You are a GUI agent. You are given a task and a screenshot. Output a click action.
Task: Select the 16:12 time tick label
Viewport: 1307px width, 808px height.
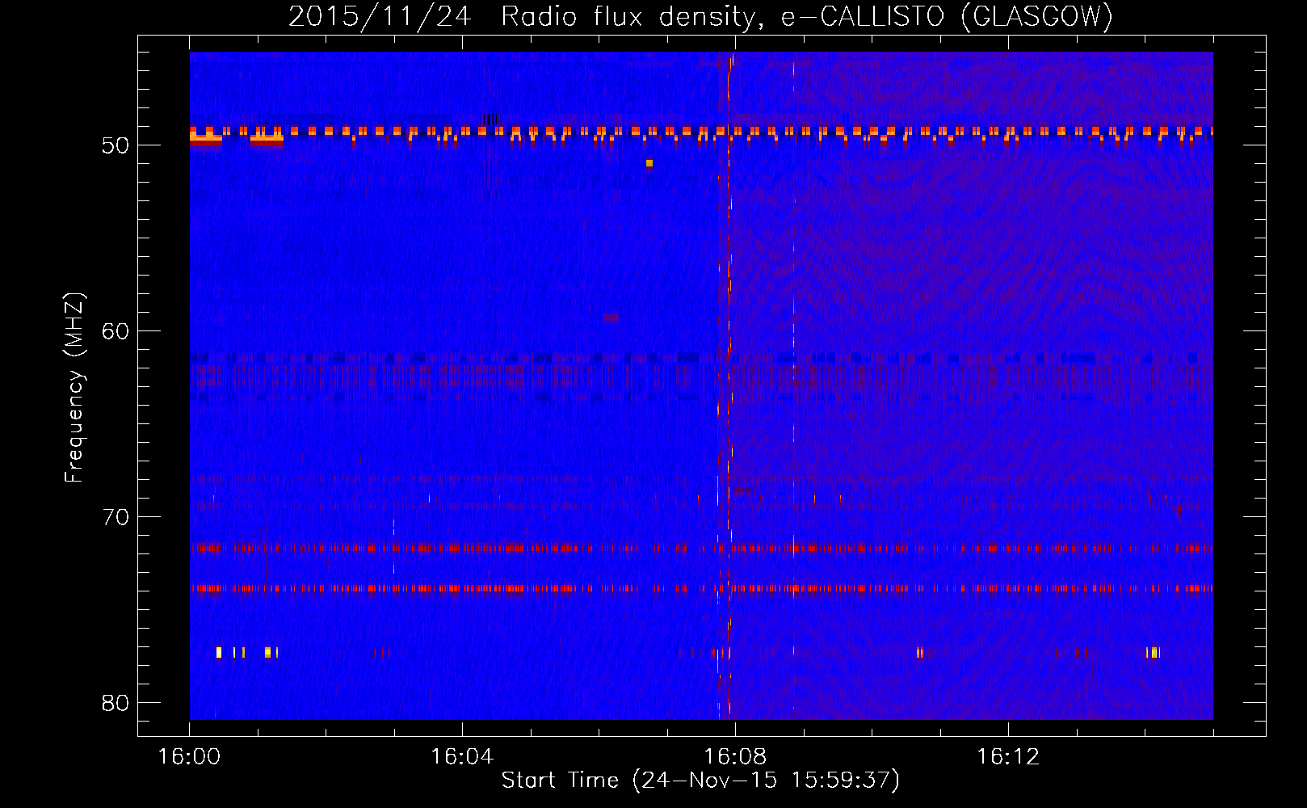(x=1008, y=757)
